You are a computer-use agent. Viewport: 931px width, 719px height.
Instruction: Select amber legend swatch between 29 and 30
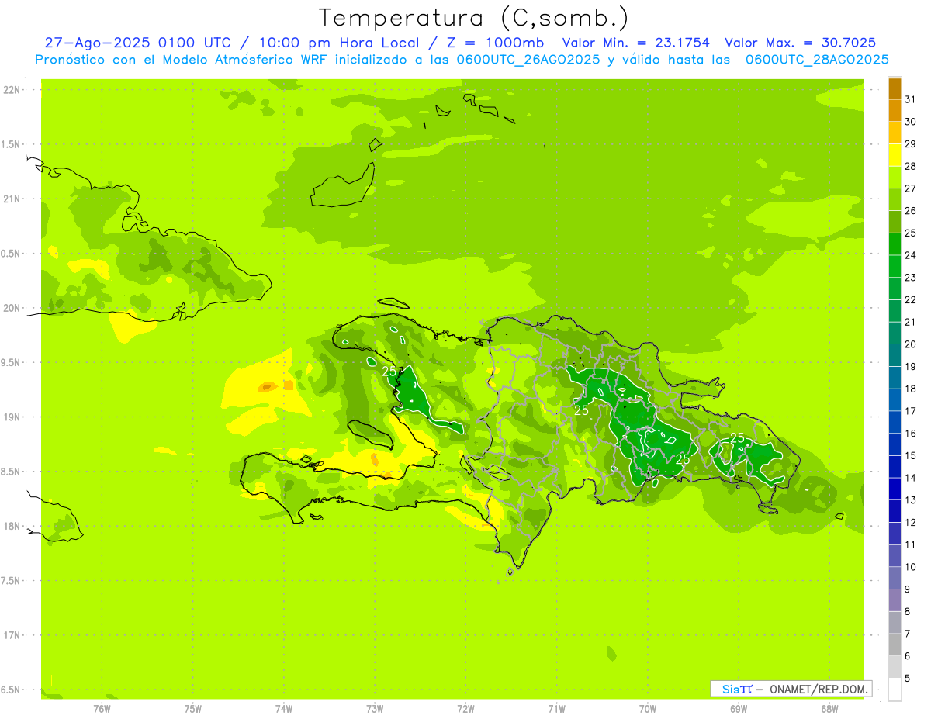click(x=895, y=133)
